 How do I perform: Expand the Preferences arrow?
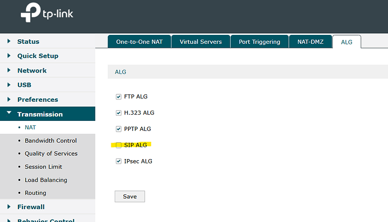point(9,99)
